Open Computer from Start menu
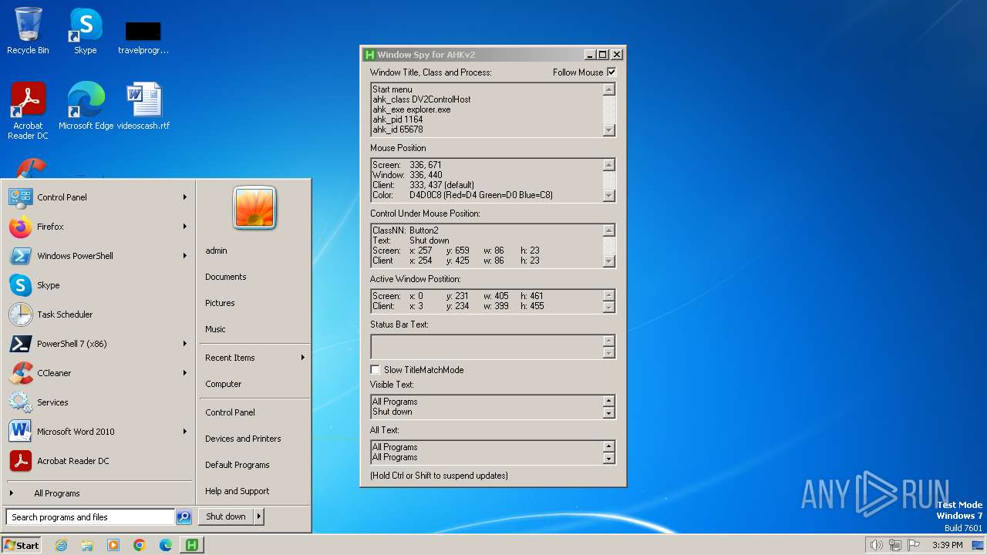The width and height of the screenshot is (987, 555). coord(224,384)
